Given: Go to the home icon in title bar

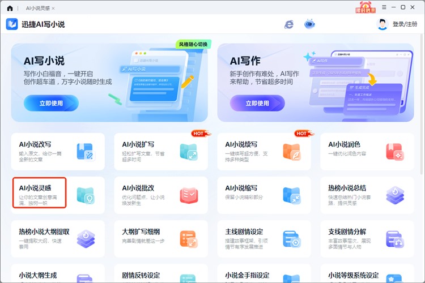Looking at the screenshot, I should 10,8.
